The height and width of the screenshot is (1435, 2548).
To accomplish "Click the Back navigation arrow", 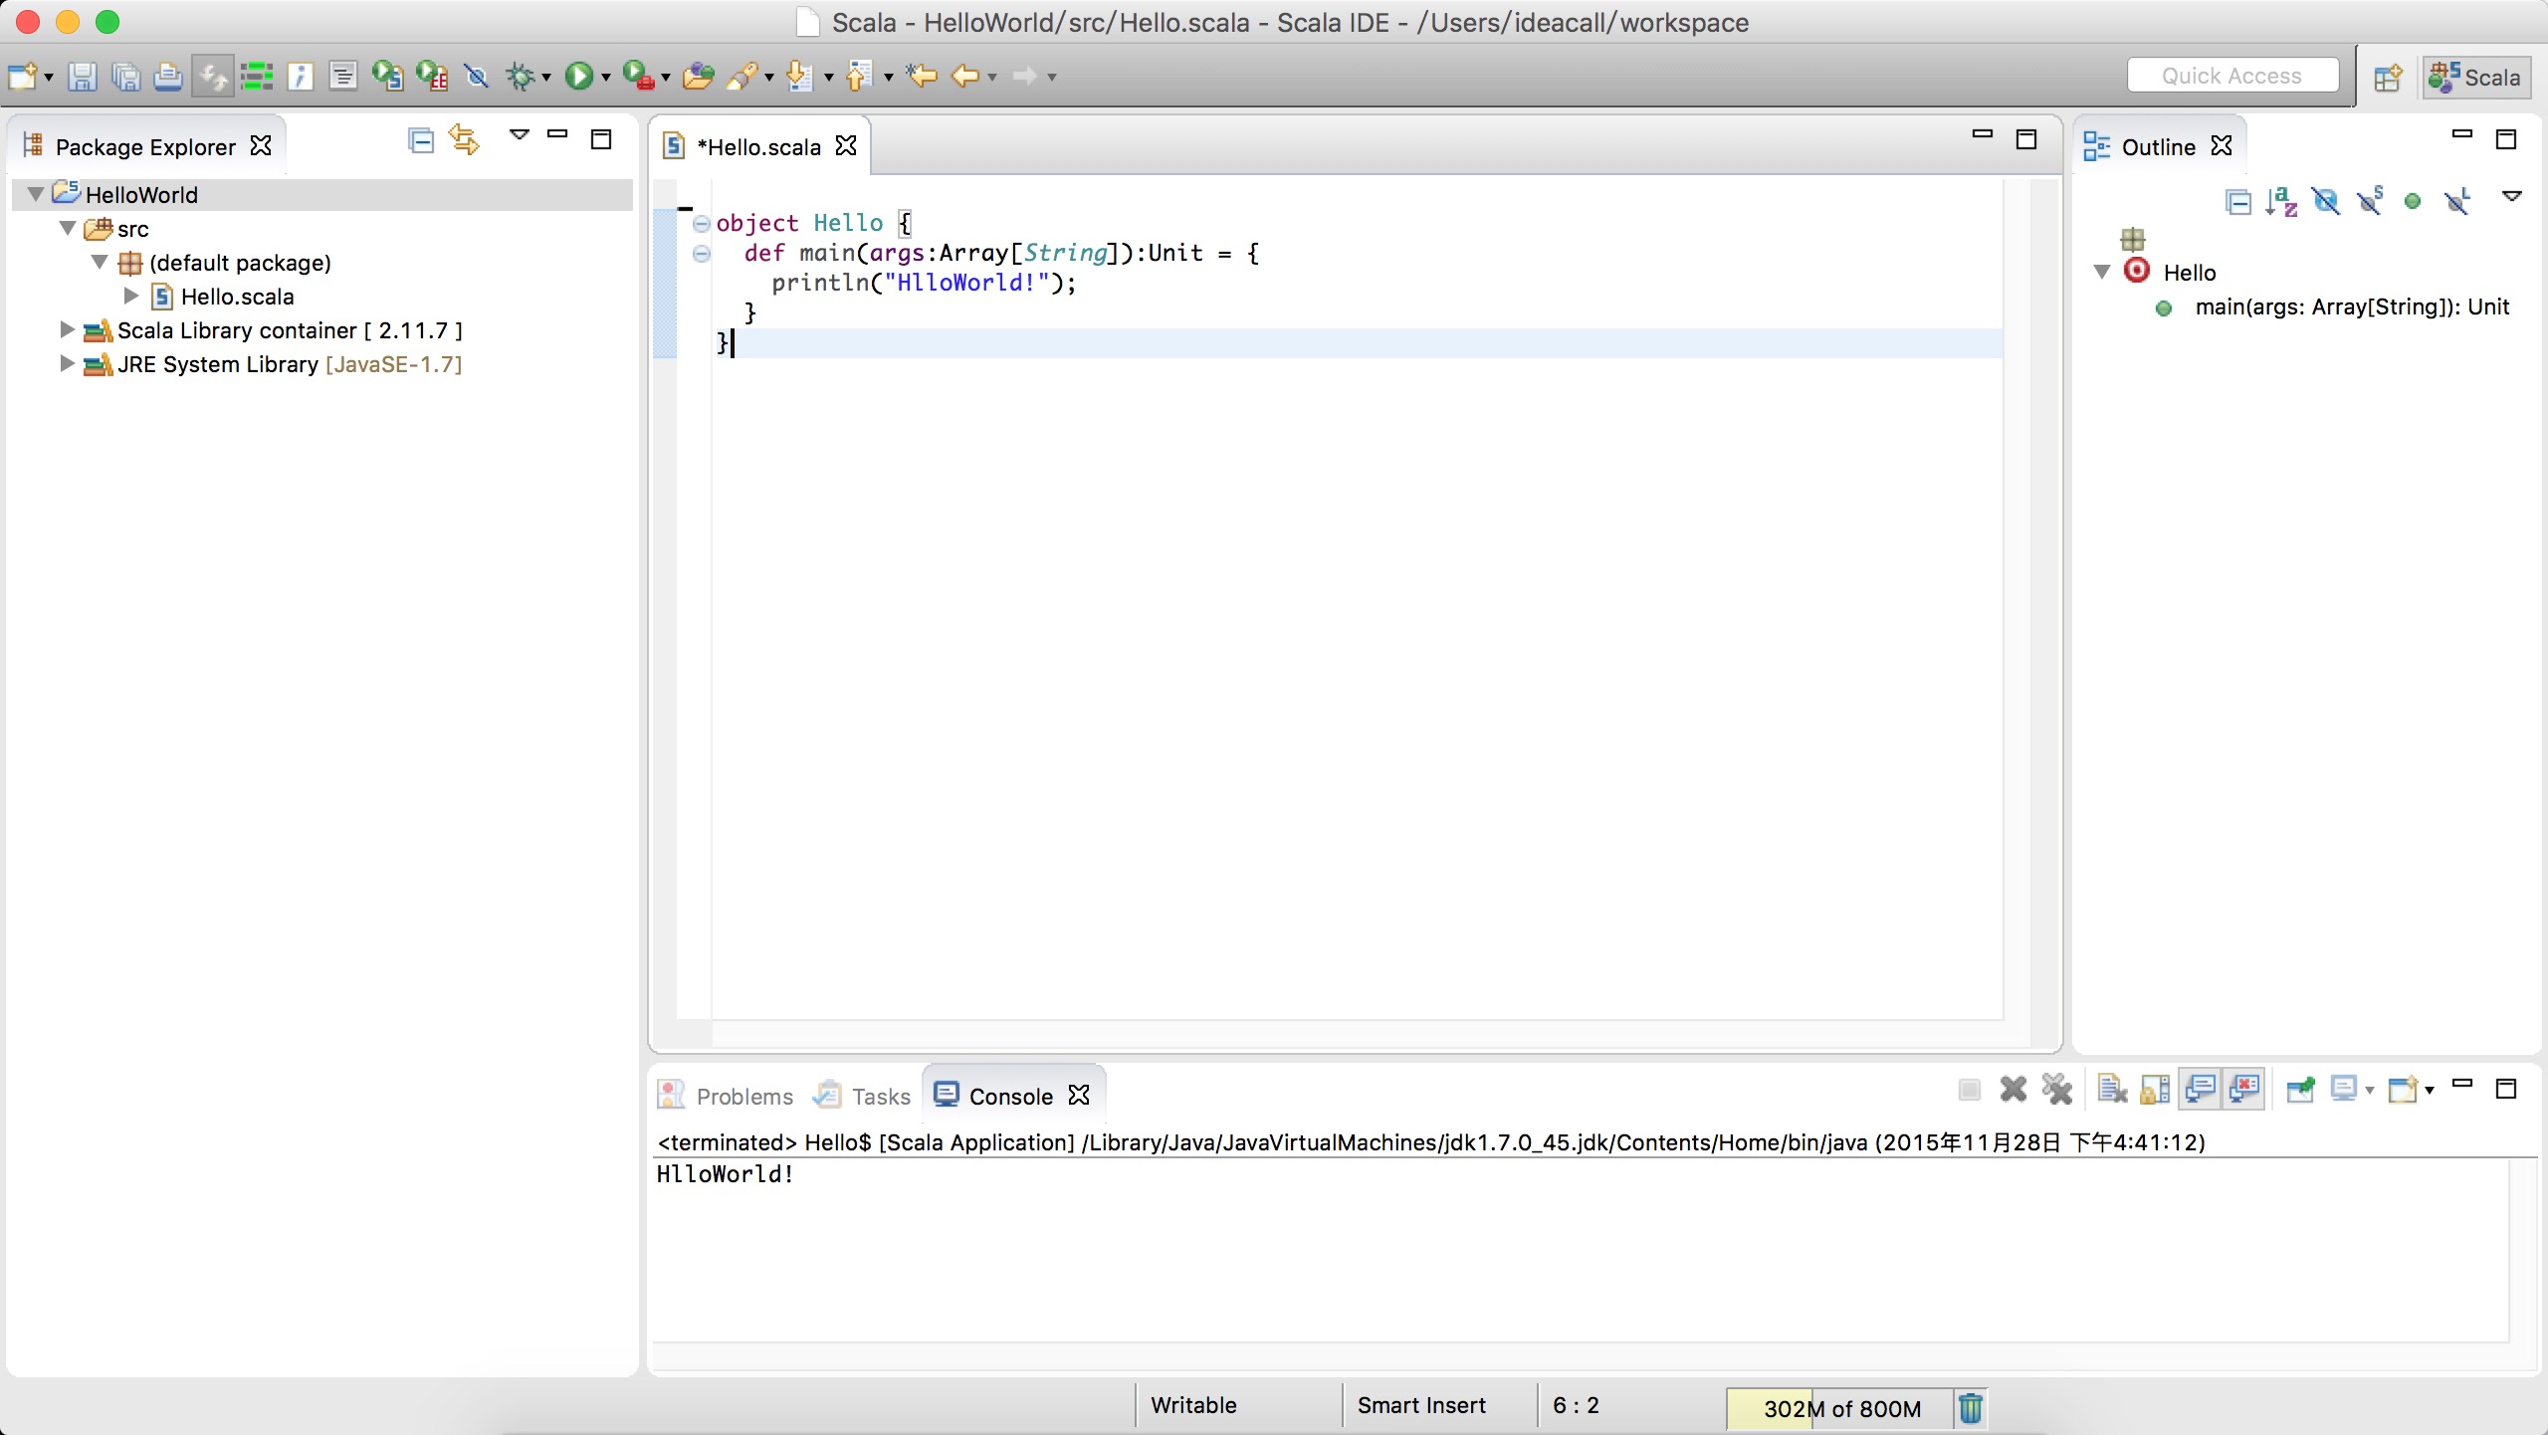I will tap(964, 77).
